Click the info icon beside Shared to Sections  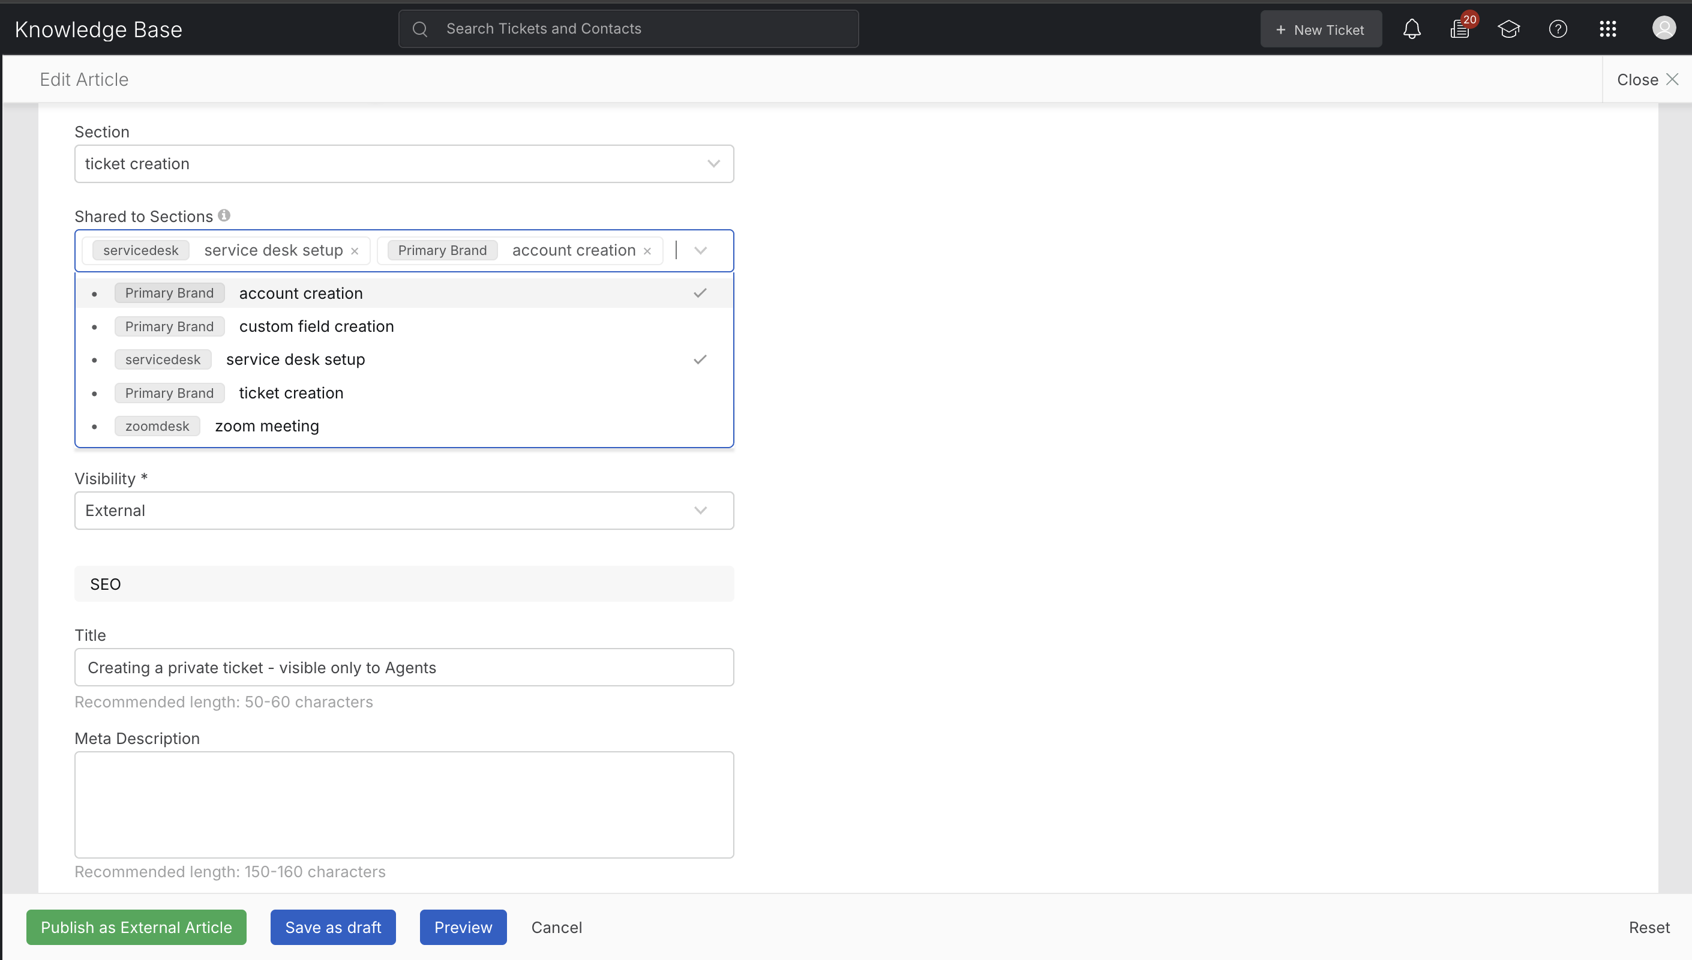(224, 215)
